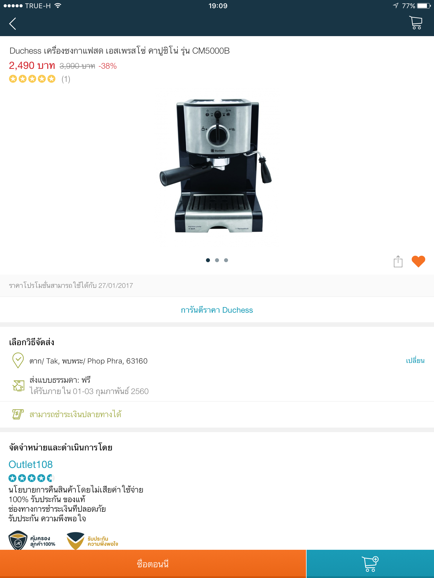Tap the LAZ 100% buyer protection badge

pyautogui.click(x=32, y=540)
